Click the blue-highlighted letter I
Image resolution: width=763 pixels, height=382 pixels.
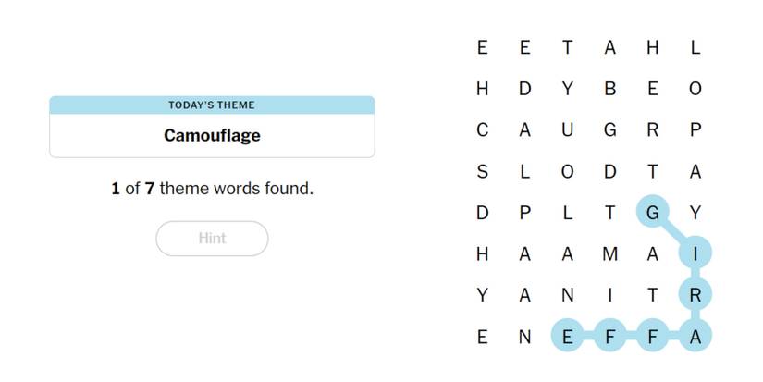click(695, 254)
